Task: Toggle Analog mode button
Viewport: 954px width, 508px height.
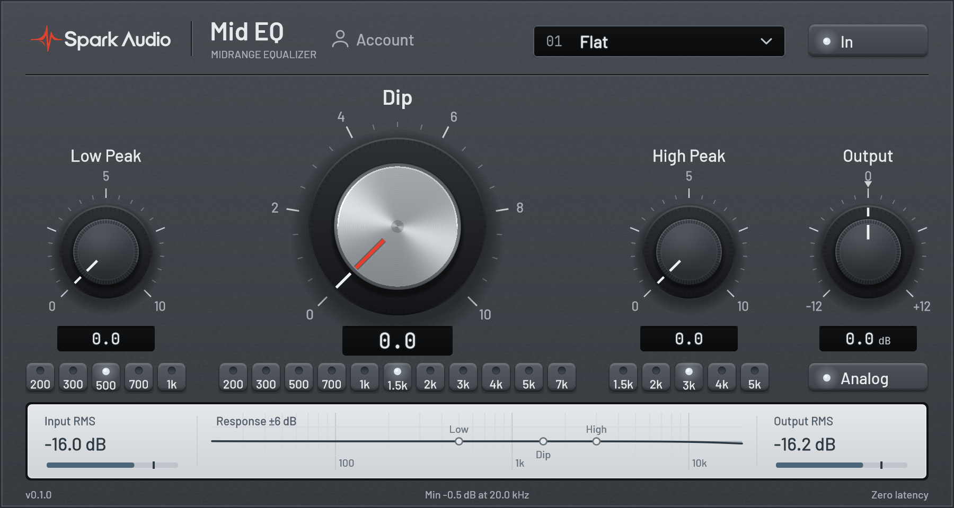Action: tap(868, 378)
